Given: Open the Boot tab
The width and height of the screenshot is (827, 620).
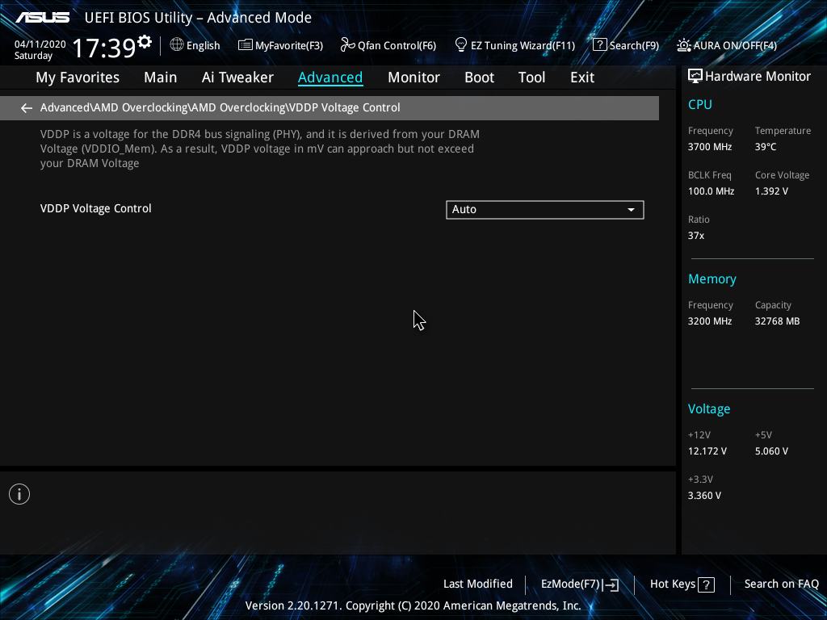Looking at the screenshot, I should point(479,77).
